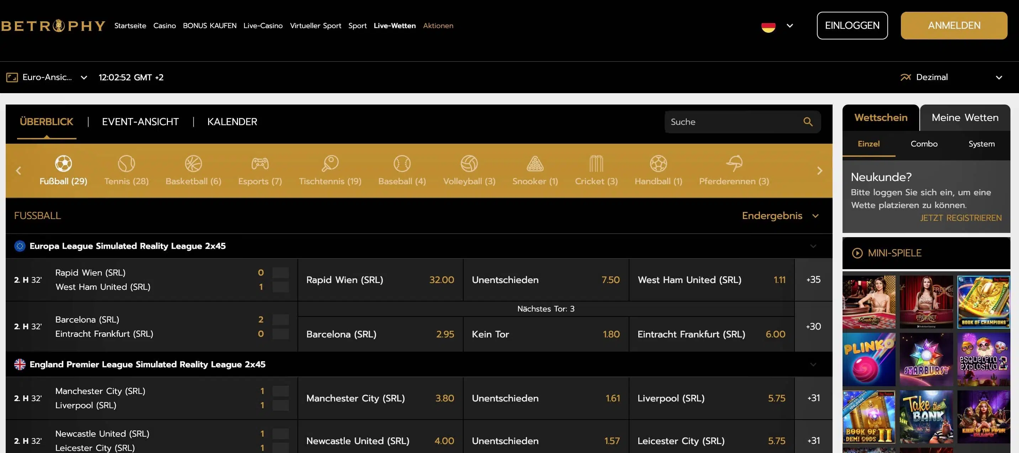This screenshot has height=453, width=1019.
Task: Click the Mini-Spiele play icon
Action: tap(857, 253)
